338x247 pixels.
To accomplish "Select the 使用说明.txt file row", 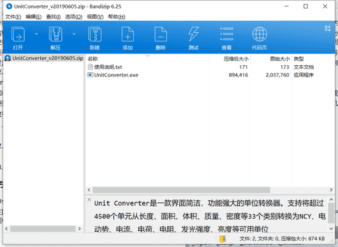I will click(210, 67).
